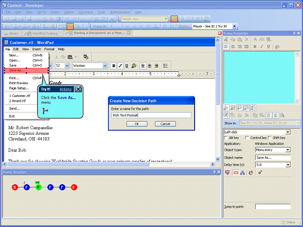The width and height of the screenshot is (303, 227).
Task: Open the Go To menu
Action: (x=41, y=12)
